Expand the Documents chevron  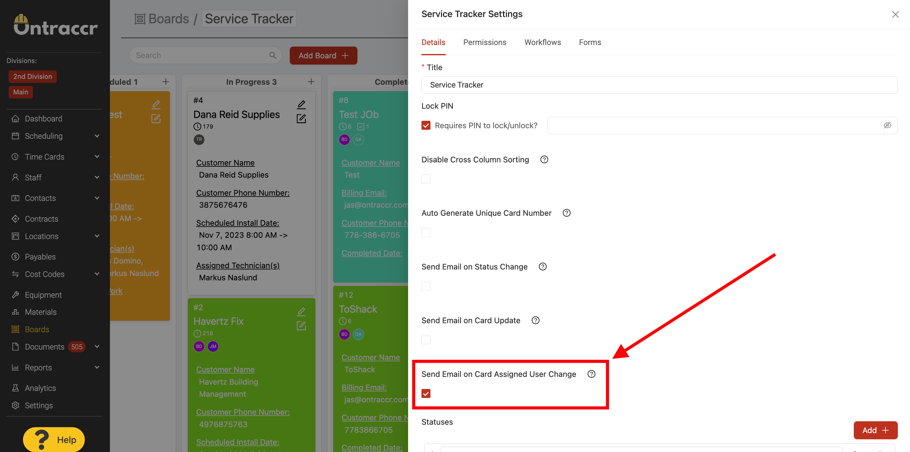click(x=97, y=347)
